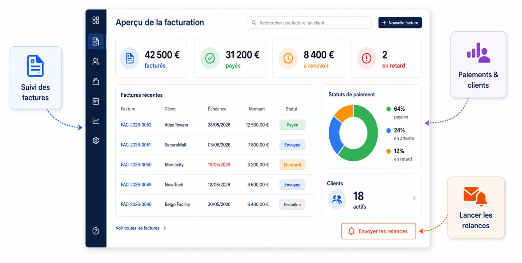Open invoice FAC-2026-0048
Viewport: 522px width, 263px height.
point(136,205)
